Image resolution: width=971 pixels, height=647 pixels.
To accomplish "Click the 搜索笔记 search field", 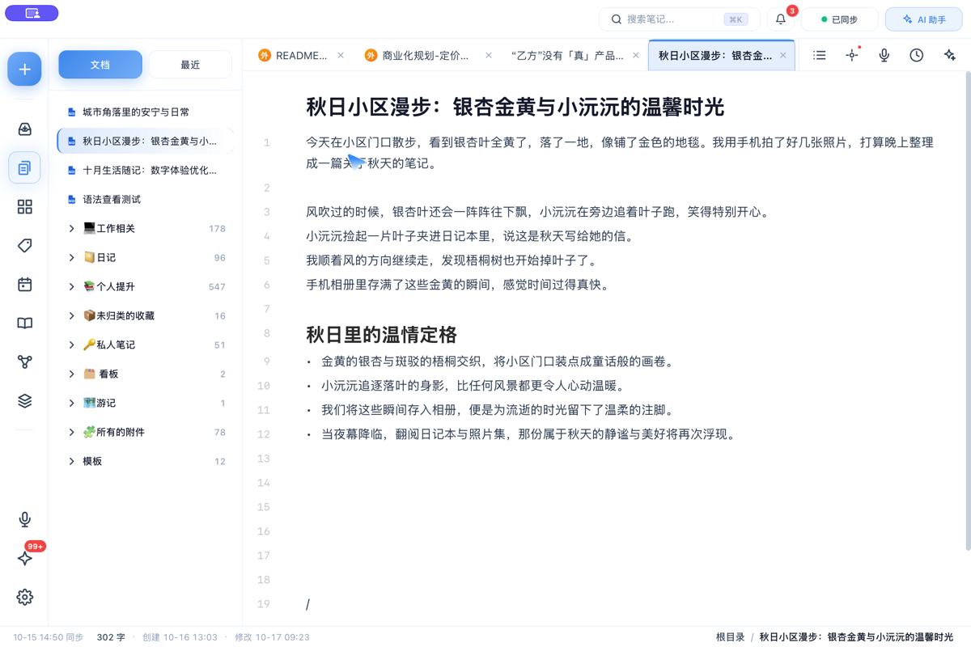I will (679, 19).
